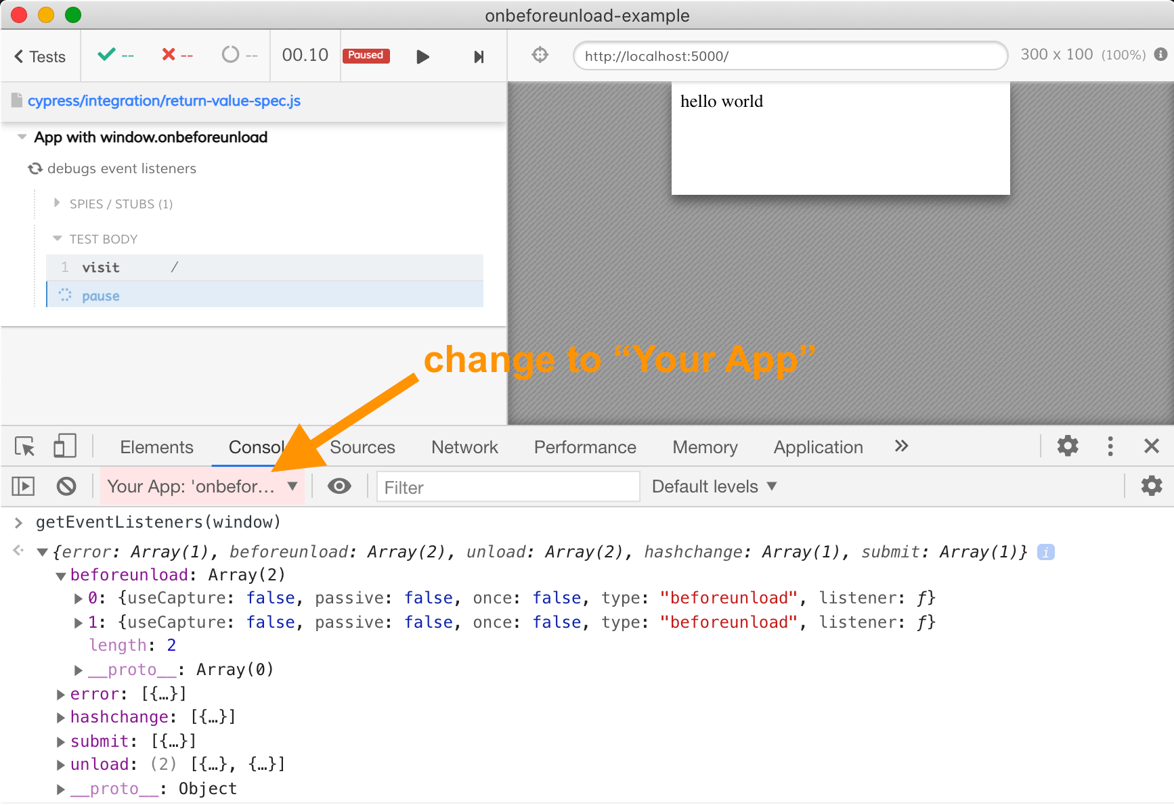
Task: Expand the Array(0) __proto__ entry
Action: 79,670
